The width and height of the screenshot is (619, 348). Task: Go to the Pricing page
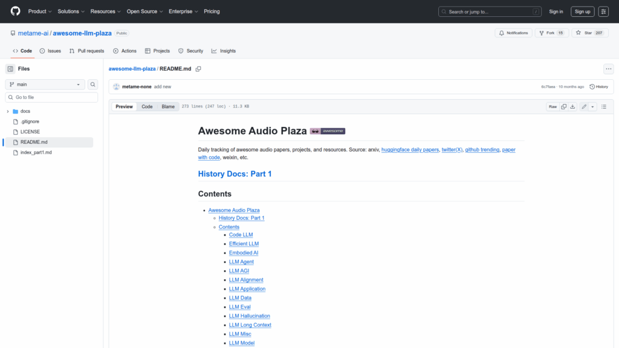pos(212,11)
